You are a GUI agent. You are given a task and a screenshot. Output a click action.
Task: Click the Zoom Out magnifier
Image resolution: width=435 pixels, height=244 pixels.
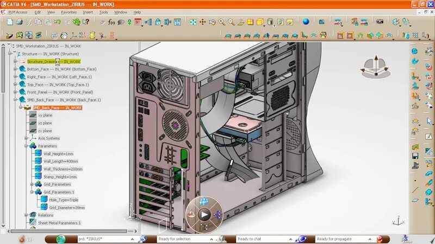coord(231,22)
